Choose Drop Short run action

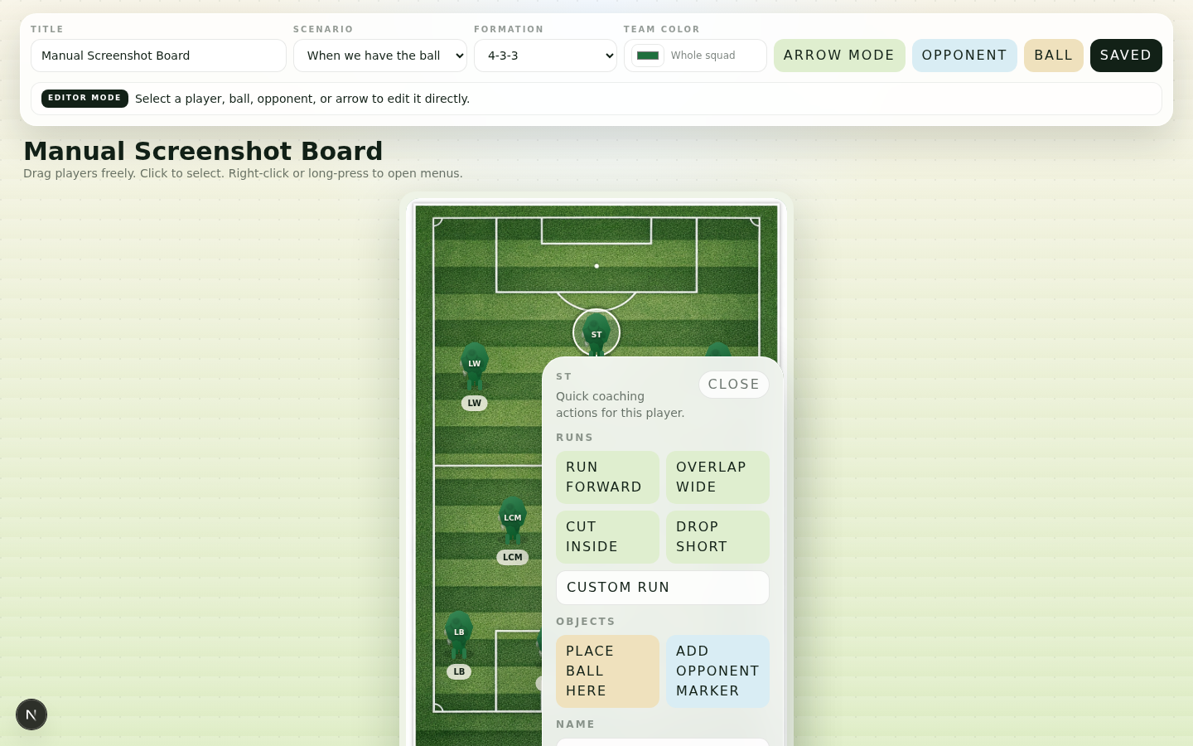point(717,537)
